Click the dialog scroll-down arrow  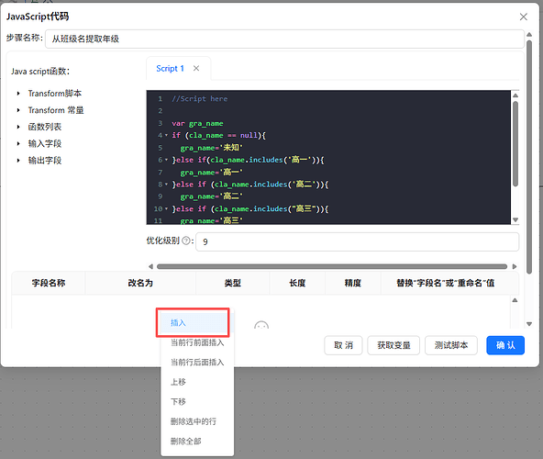click(529, 324)
